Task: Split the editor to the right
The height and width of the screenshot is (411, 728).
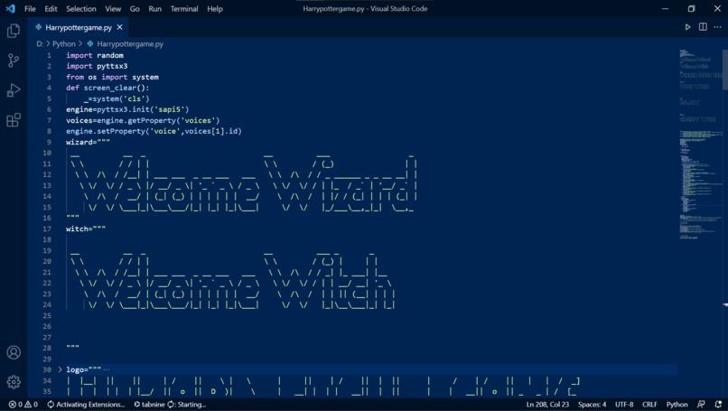Action: click(703, 27)
